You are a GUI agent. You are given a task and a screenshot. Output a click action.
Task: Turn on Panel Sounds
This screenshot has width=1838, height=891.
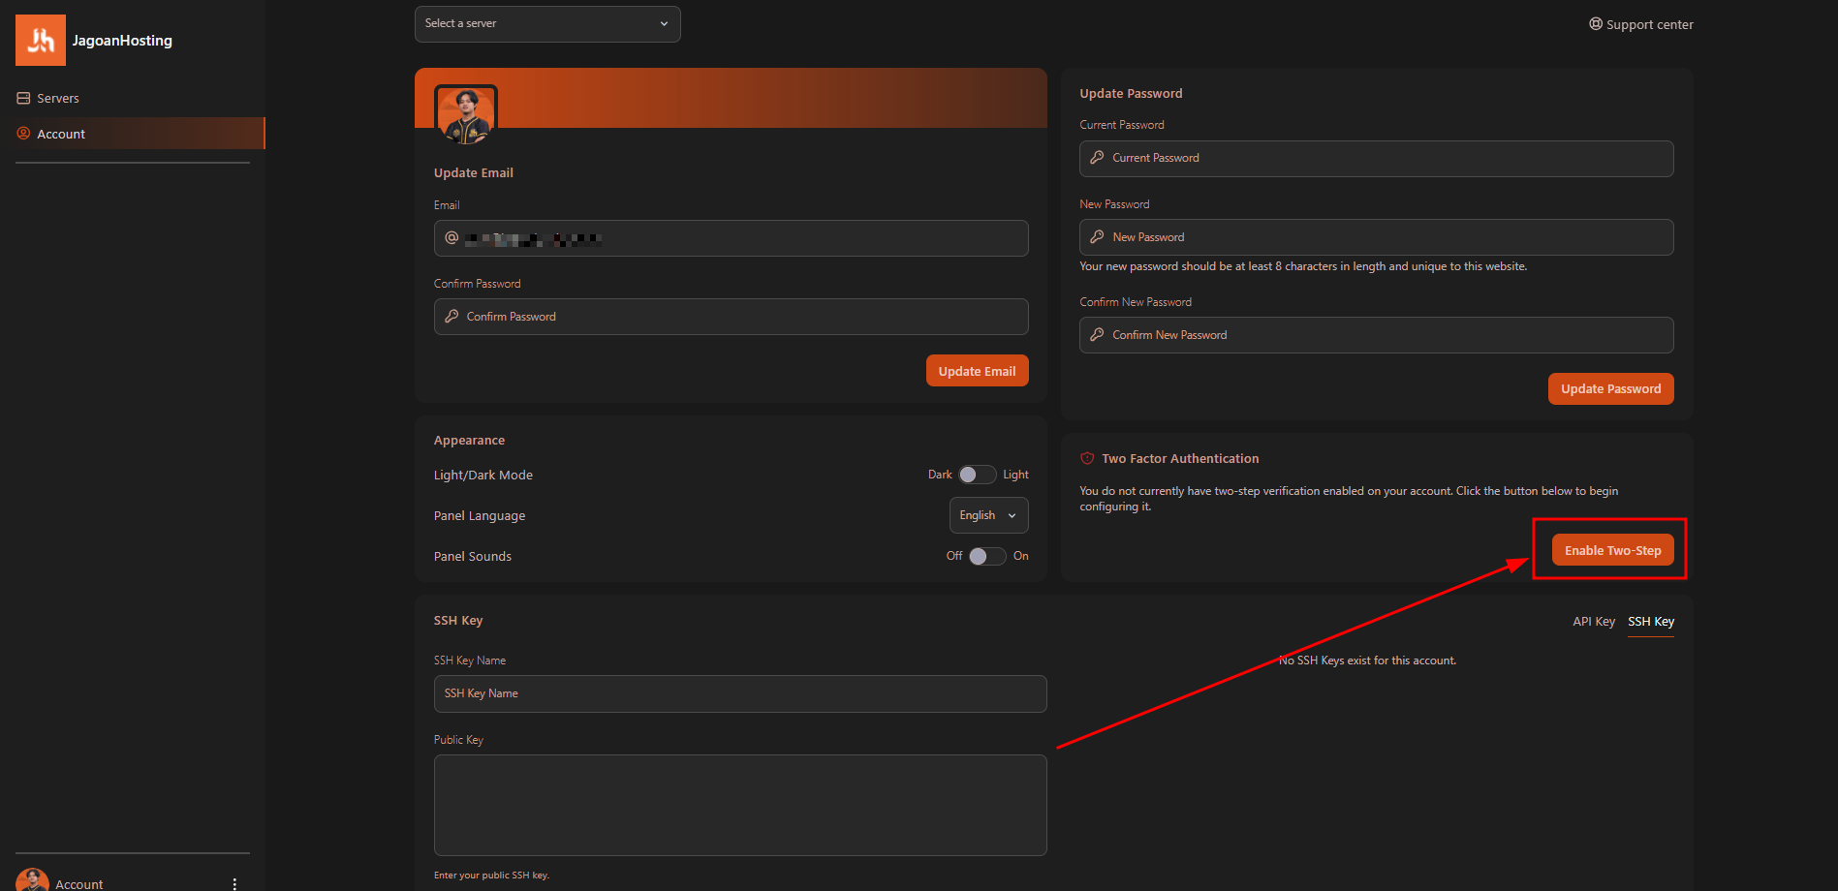pyautogui.click(x=987, y=556)
